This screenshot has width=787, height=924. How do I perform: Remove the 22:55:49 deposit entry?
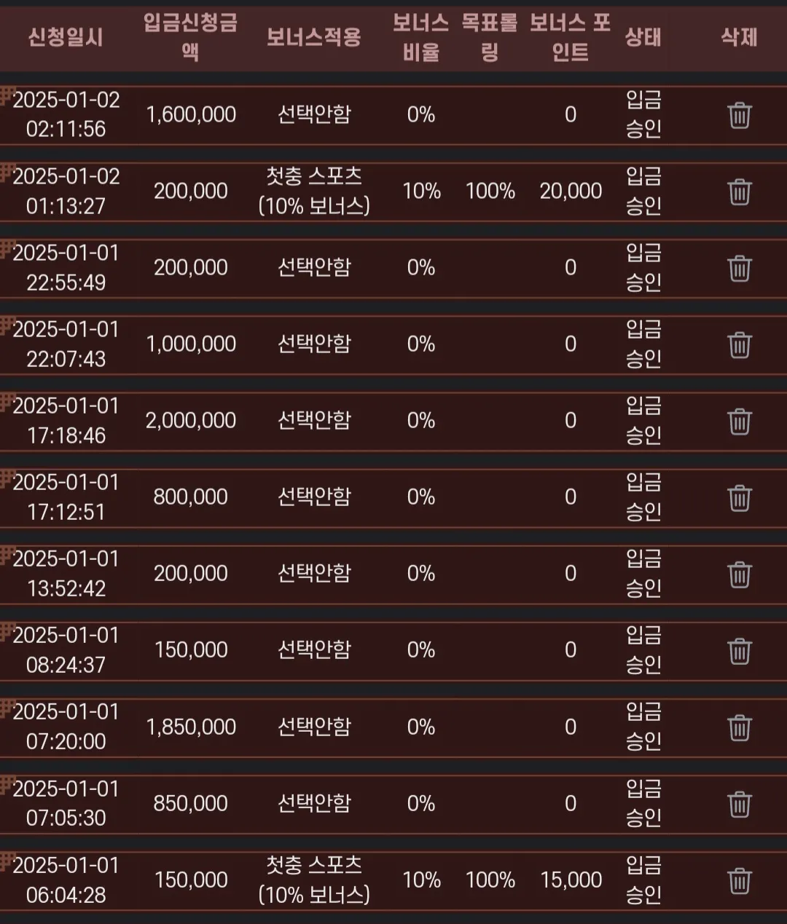(739, 268)
